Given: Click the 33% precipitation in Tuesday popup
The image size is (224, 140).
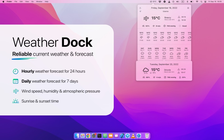Looking at the screenshot, I should [x=183, y=77].
